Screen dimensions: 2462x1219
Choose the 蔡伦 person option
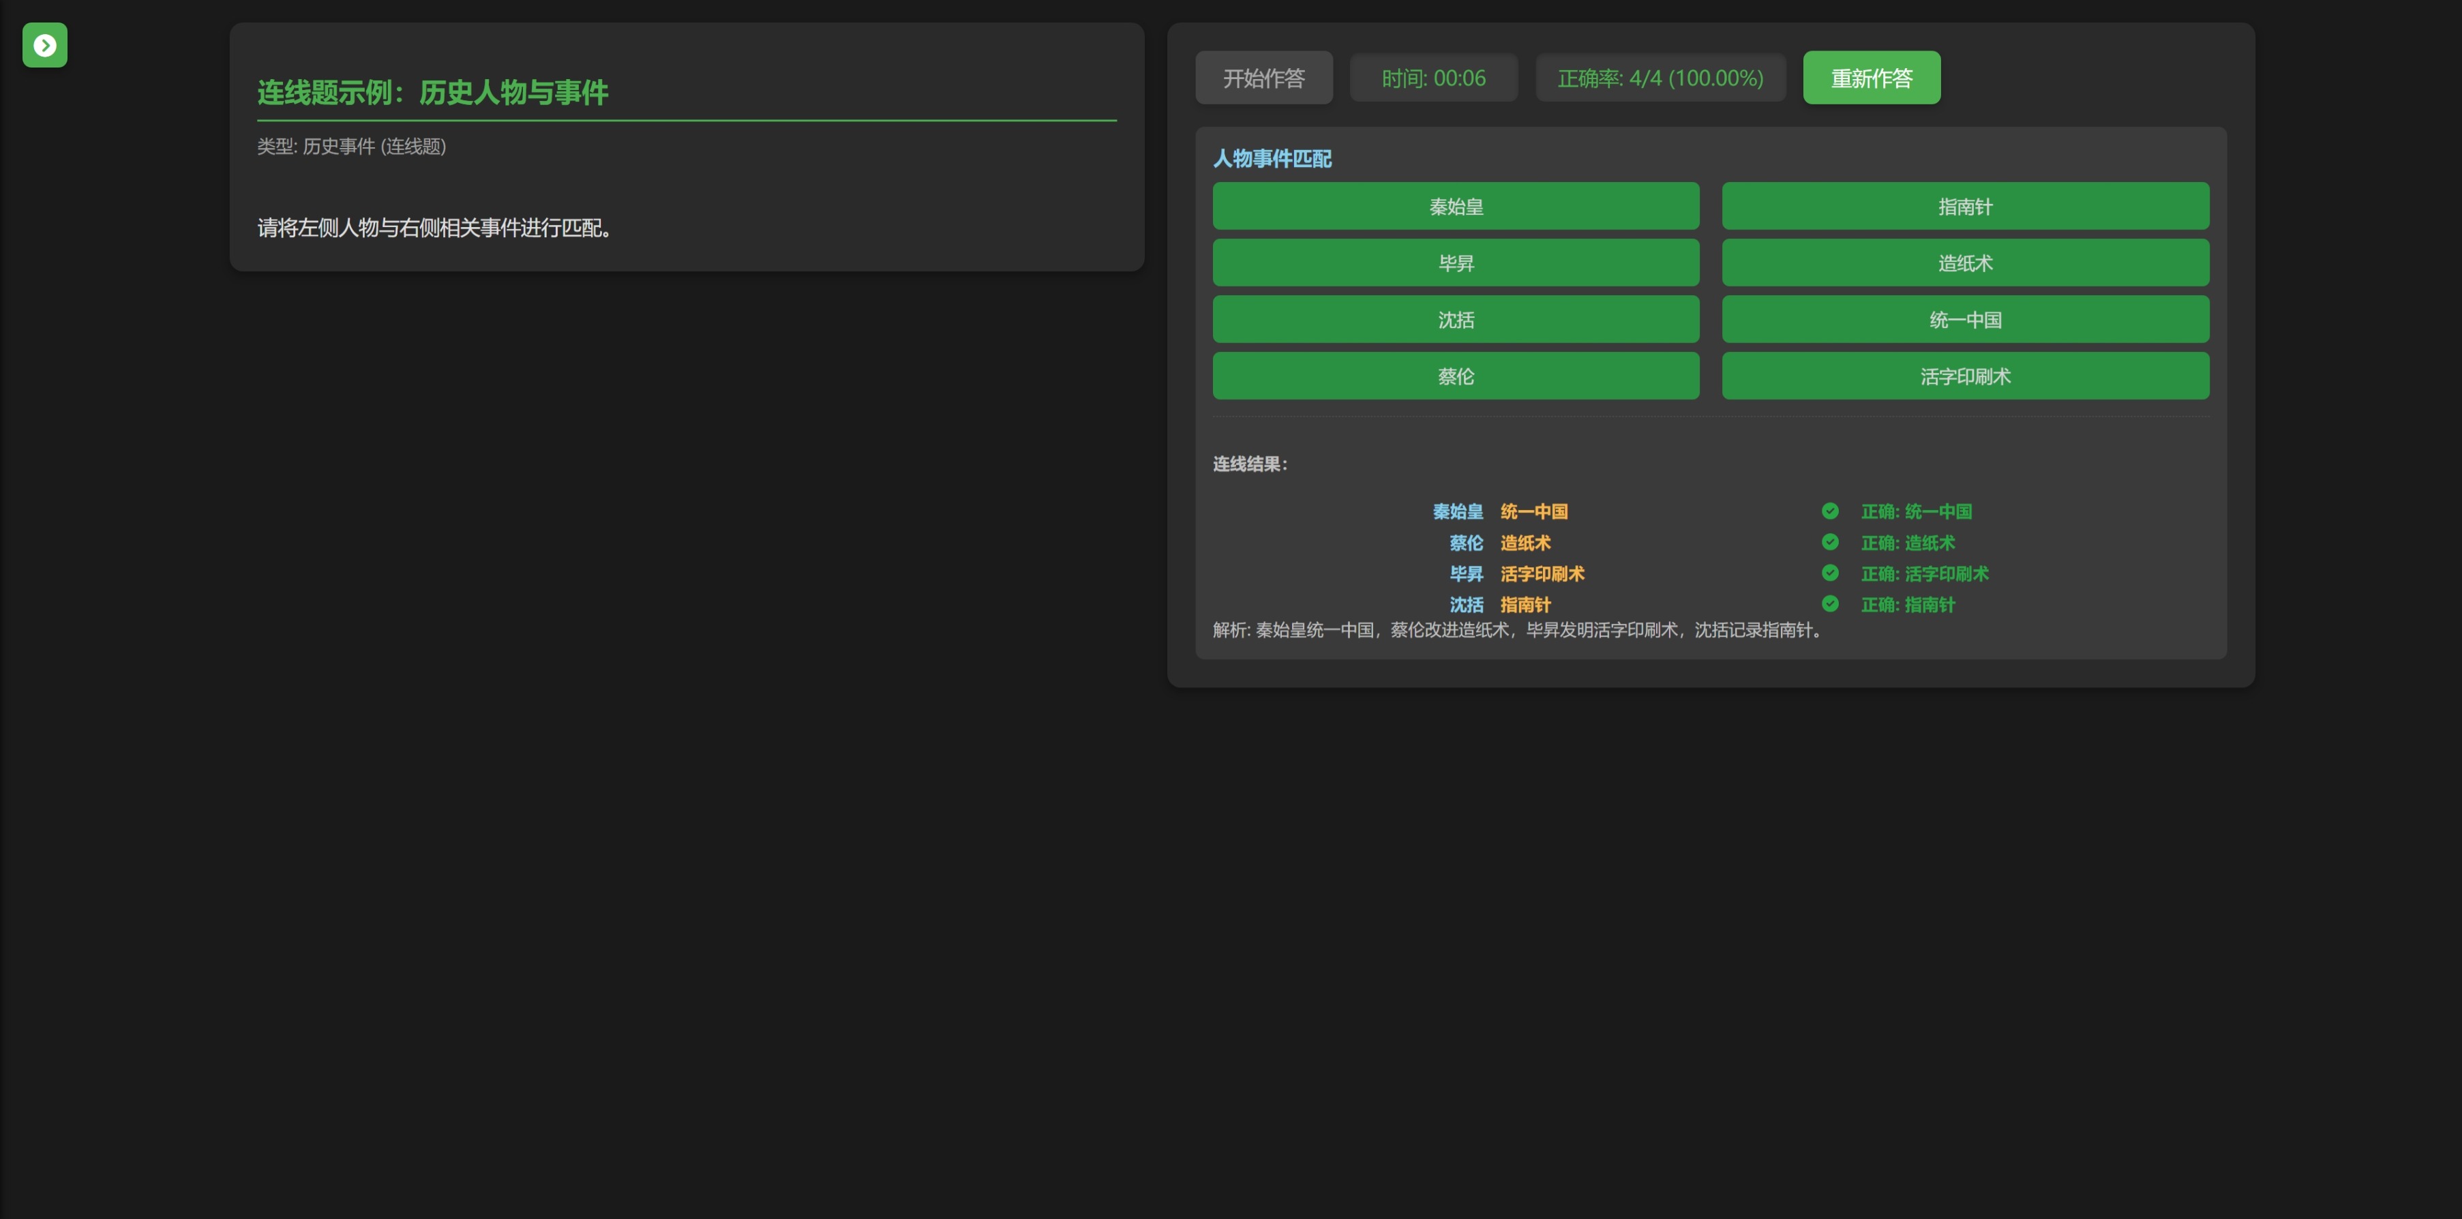pyautogui.click(x=1455, y=376)
